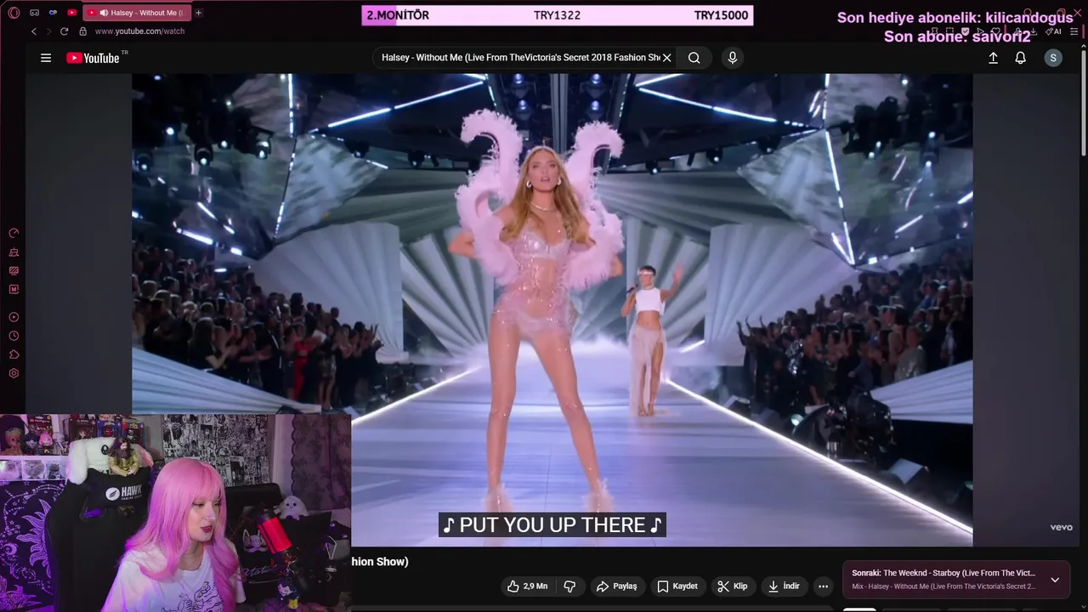Viewport: 1088px width, 612px height.
Task: Click the İndir download button
Action: pyautogui.click(x=784, y=586)
